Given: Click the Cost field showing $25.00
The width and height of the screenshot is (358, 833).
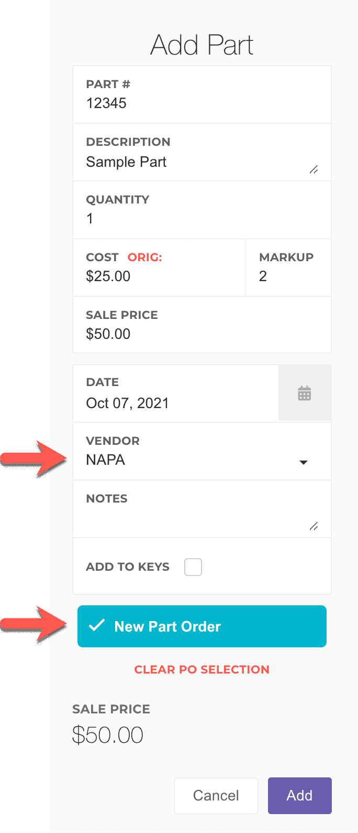Looking at the screenshot, I should pos(157,276).
